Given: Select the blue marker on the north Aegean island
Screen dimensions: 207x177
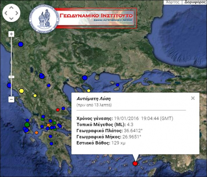Looking at the screenshot, I should click(x=118, y=85).
